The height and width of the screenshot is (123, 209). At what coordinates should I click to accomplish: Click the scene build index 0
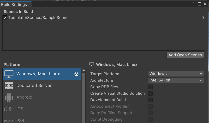coord(202,18)
